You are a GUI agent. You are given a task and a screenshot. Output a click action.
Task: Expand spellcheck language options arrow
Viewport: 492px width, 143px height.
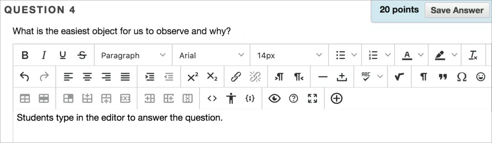(380, 77)
